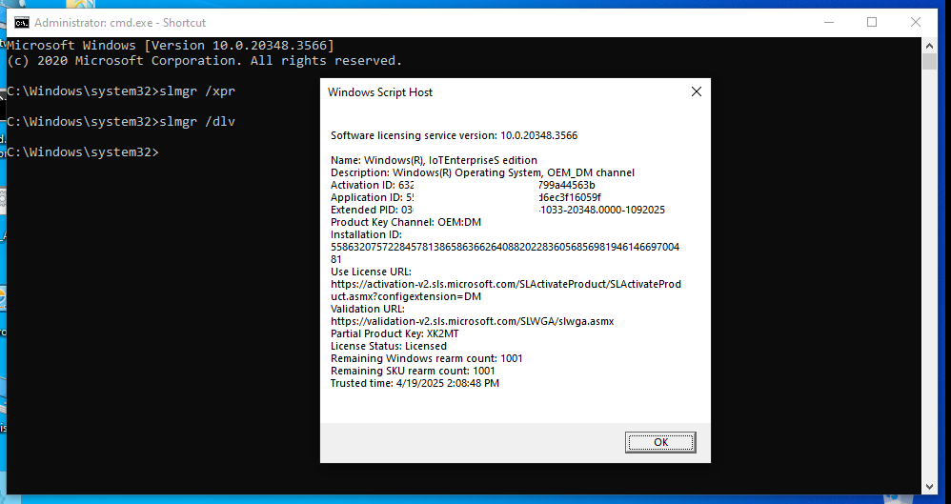Click 'Remaining Windows rearm count: 1001'
This screenshot has width=951, height=504.
click(x=426, y=358)
